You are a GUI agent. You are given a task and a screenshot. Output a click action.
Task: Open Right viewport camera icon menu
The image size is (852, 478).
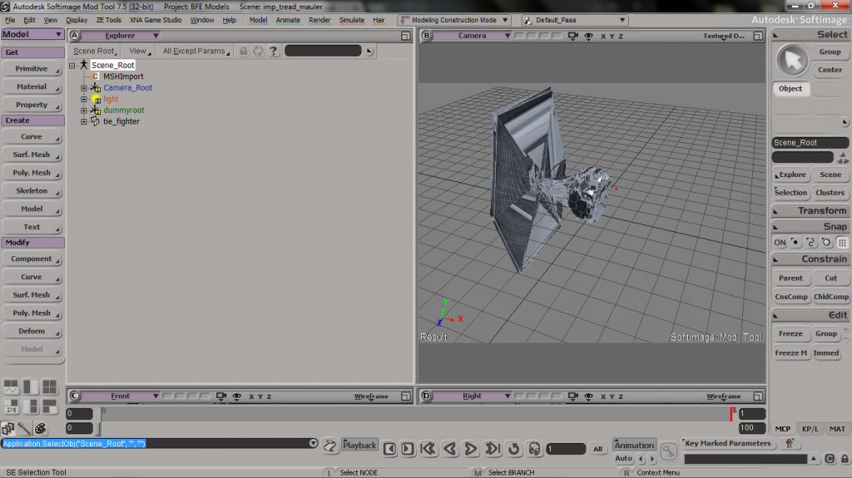click(572, 396)
